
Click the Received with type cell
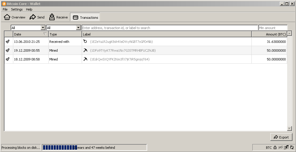pyautogui.click(x=65, y=42)
